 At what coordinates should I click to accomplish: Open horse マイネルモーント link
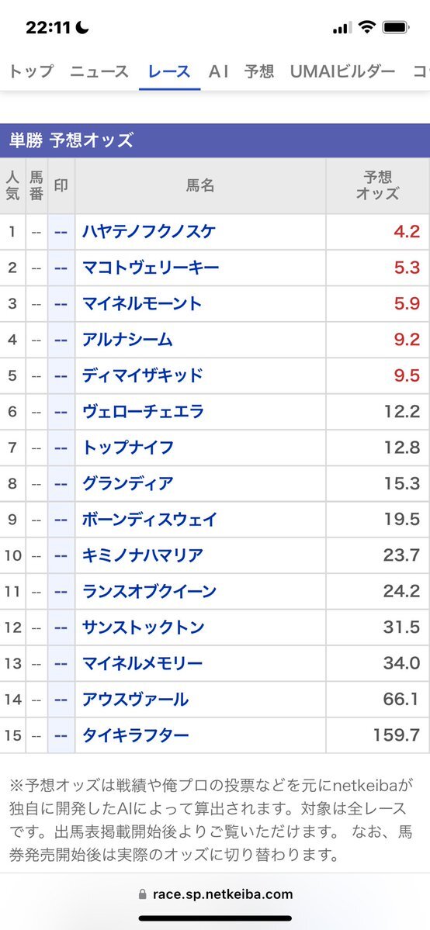tap(142, 304)
